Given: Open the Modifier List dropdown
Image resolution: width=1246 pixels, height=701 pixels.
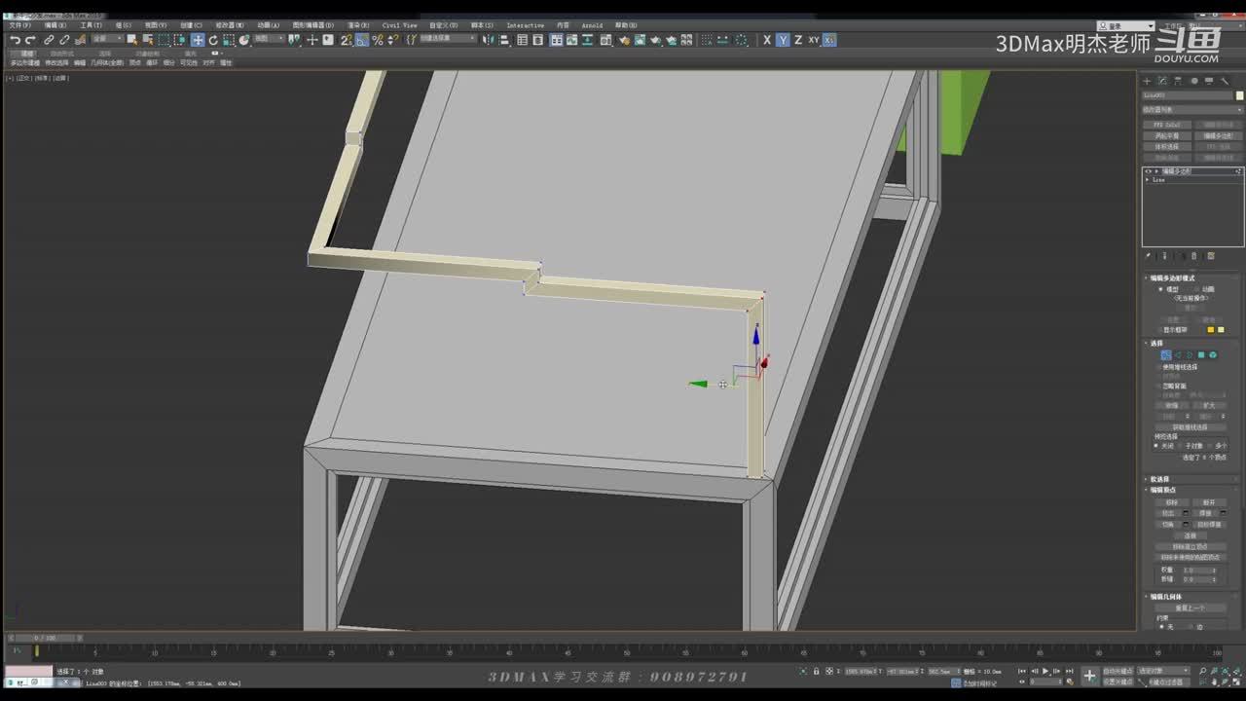Looking at the screenshot, I should click(1191, 110).
